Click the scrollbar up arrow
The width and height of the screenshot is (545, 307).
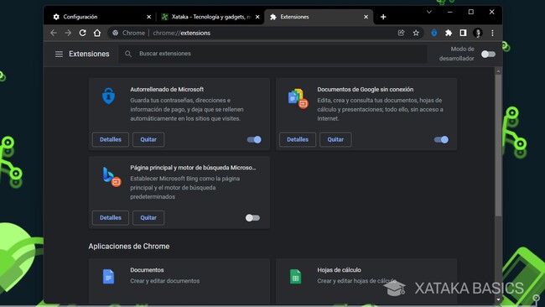point(498,71)
